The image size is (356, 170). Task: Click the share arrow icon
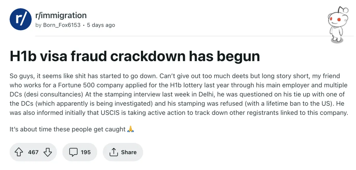point(113,152)
